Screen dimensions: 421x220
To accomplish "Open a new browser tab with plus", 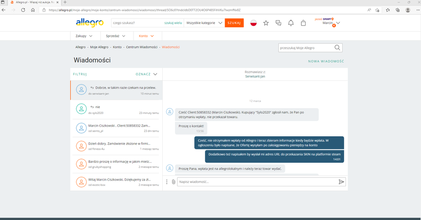I will click(65, 3).
